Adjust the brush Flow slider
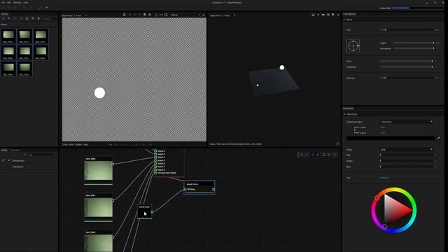448x252 pixels. (x=406, y=61)
